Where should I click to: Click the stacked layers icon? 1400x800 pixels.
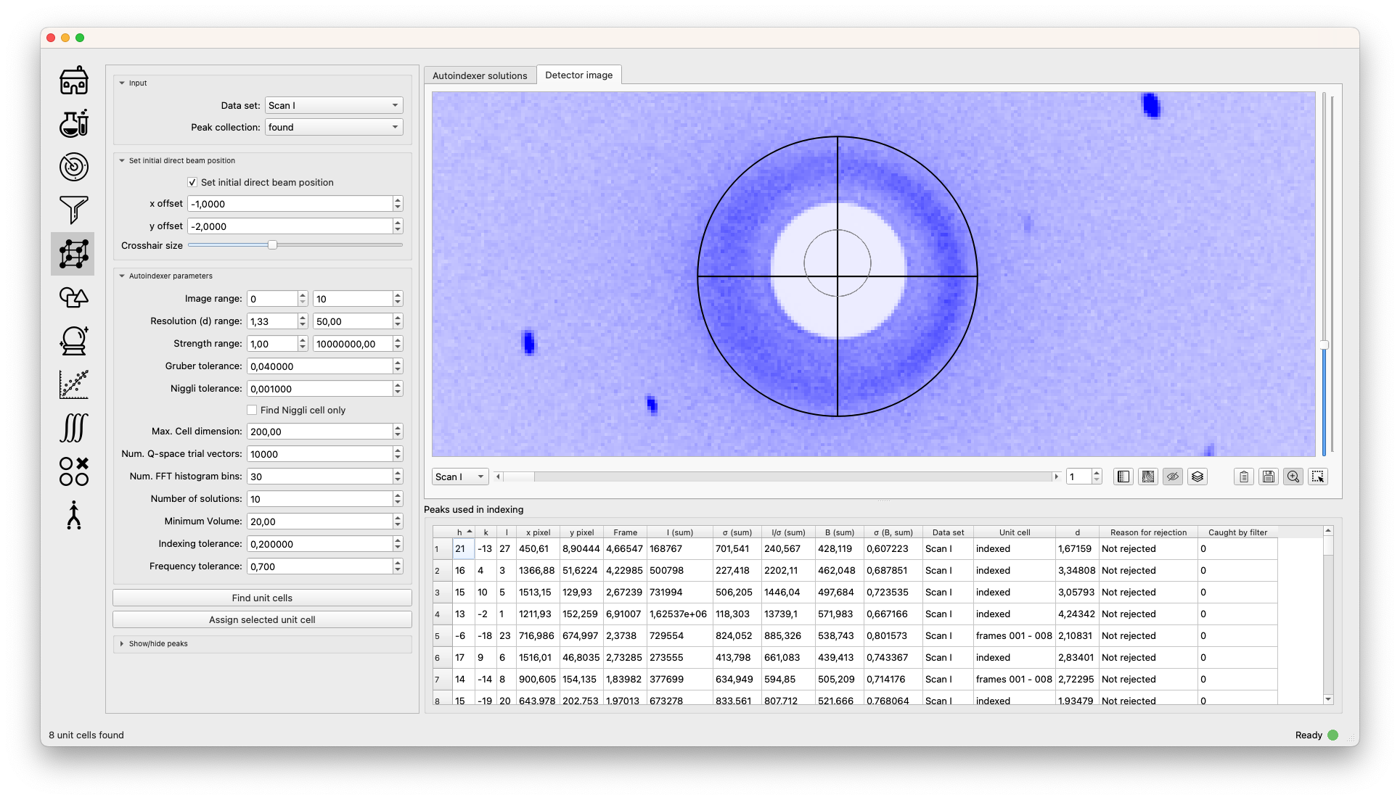pyautogui.click(x=1198, y=477)
